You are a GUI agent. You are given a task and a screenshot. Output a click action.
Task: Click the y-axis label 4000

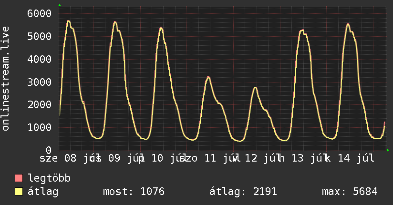[x=40, y=60]
